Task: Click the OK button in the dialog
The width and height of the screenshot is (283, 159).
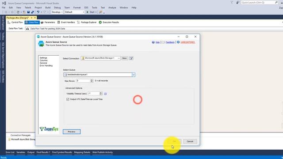Action: [x=174, y=141]
